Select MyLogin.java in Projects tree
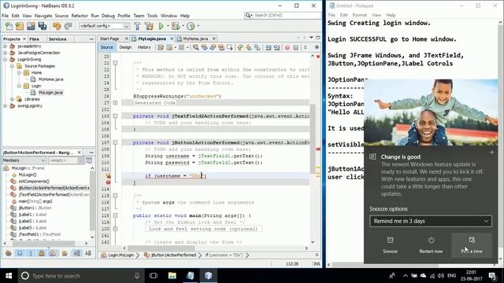The width and height of the screenshot is (504, 283). [50, 93]
